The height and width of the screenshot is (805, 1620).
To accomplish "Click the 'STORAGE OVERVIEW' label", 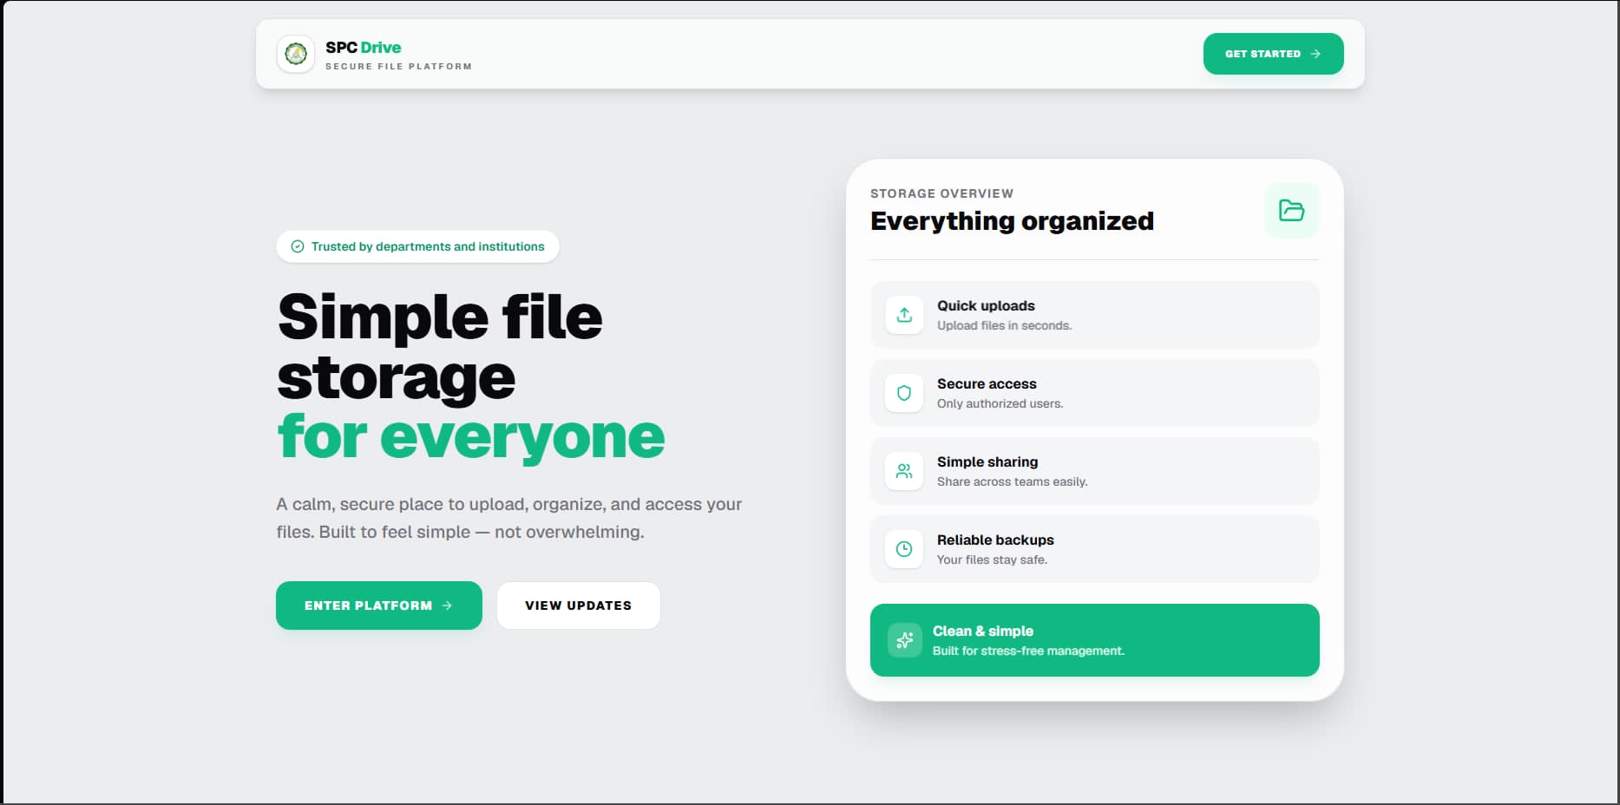I will pos(942,193).
